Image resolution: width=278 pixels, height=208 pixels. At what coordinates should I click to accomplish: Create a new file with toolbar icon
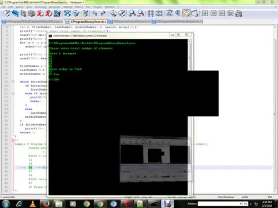coord(6,13)
